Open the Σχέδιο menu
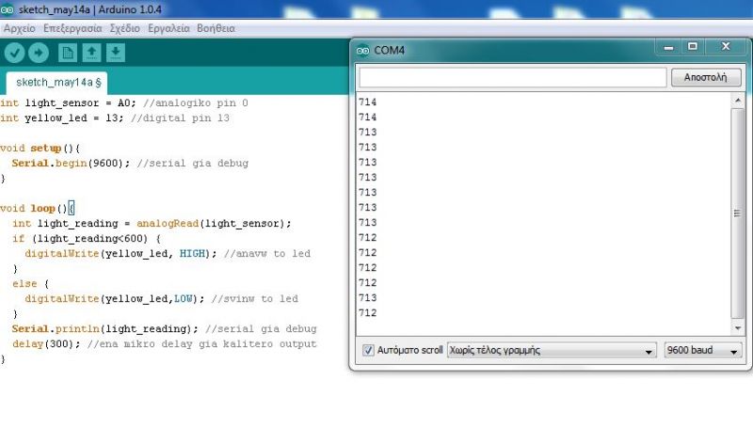Image resolution: width=753 pixels, height=442 pixels. pyautogui.click(x=125, y=28)
